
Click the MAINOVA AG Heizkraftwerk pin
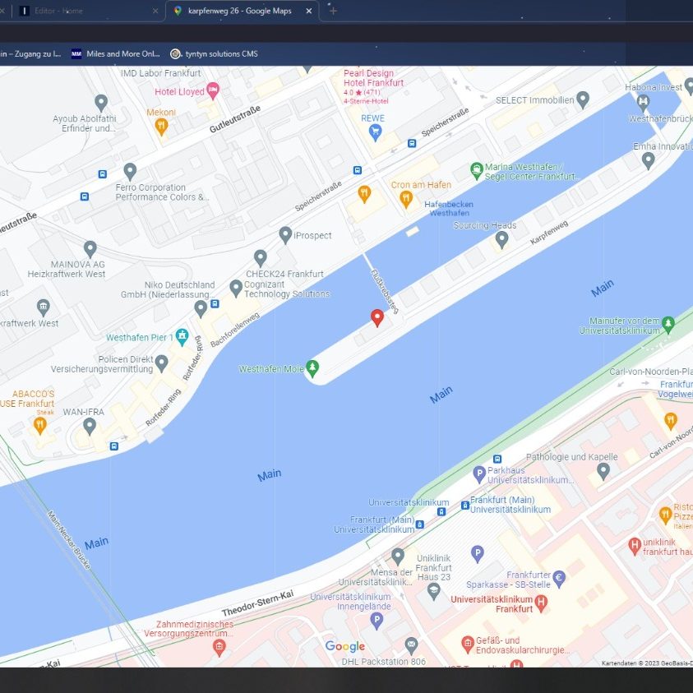[x=90, y=249]
